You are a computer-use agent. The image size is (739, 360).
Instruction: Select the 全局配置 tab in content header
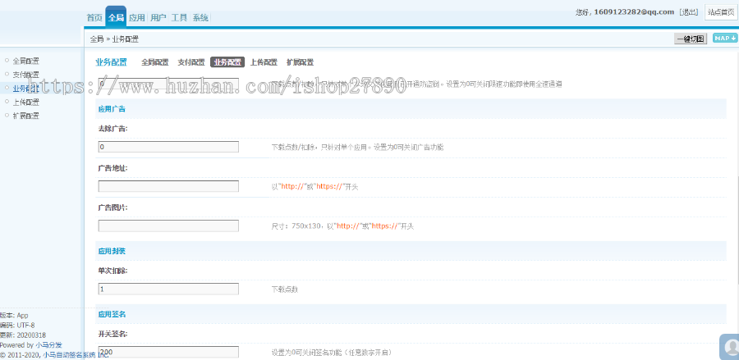click(x=155, y=62)
